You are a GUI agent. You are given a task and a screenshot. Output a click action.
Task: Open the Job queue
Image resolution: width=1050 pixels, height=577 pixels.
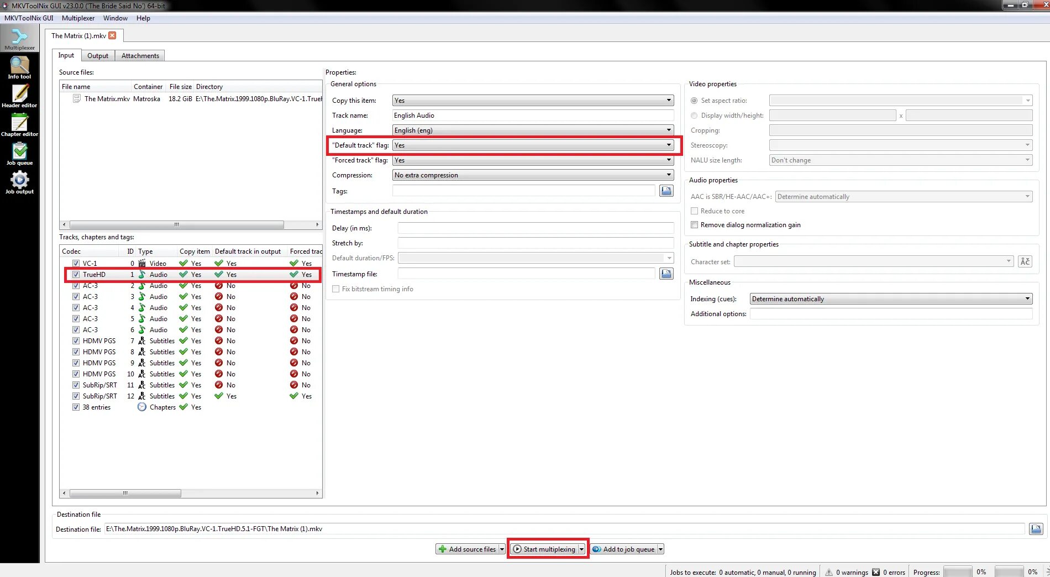pos(19,154)
